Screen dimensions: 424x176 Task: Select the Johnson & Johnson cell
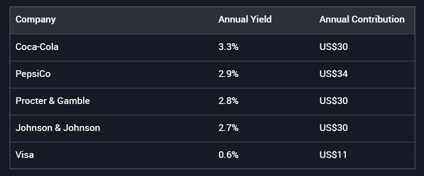pyautogui.click(x=57, y=128)
